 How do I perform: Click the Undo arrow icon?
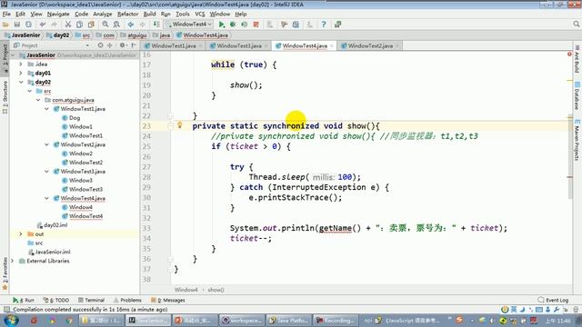click(x=43, y=25)
